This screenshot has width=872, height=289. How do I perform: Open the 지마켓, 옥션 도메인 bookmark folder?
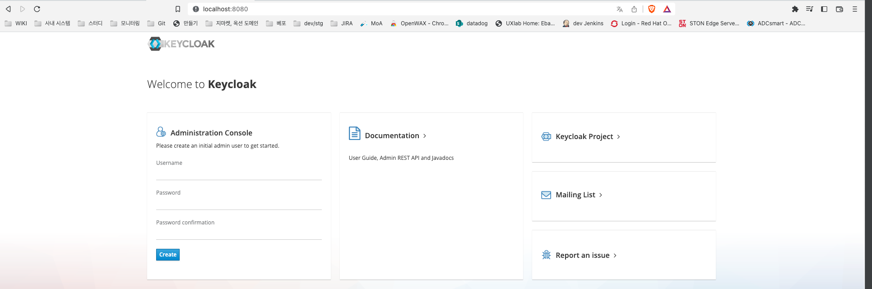[x=232, y=23]
